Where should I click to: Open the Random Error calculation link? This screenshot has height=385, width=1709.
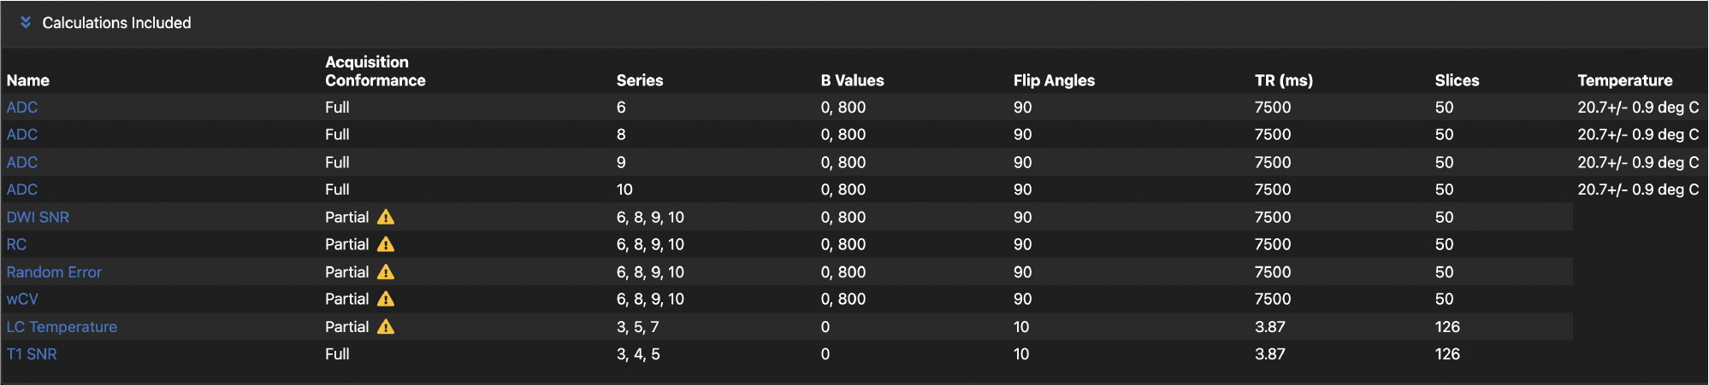click(54, 272)
